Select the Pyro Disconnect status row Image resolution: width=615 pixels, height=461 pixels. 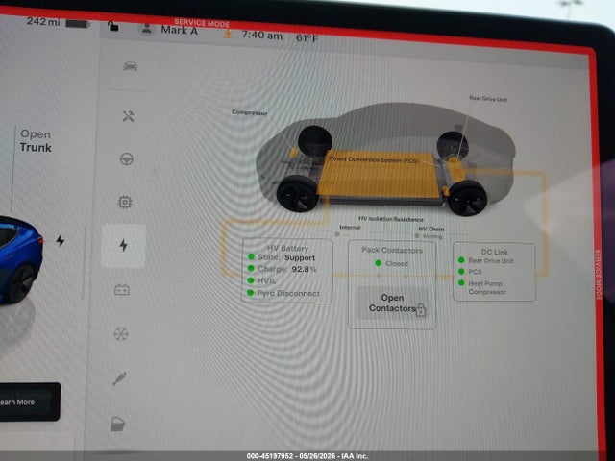coord(284,293)
